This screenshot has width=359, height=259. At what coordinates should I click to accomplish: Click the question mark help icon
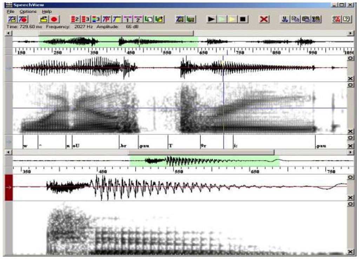347,19
